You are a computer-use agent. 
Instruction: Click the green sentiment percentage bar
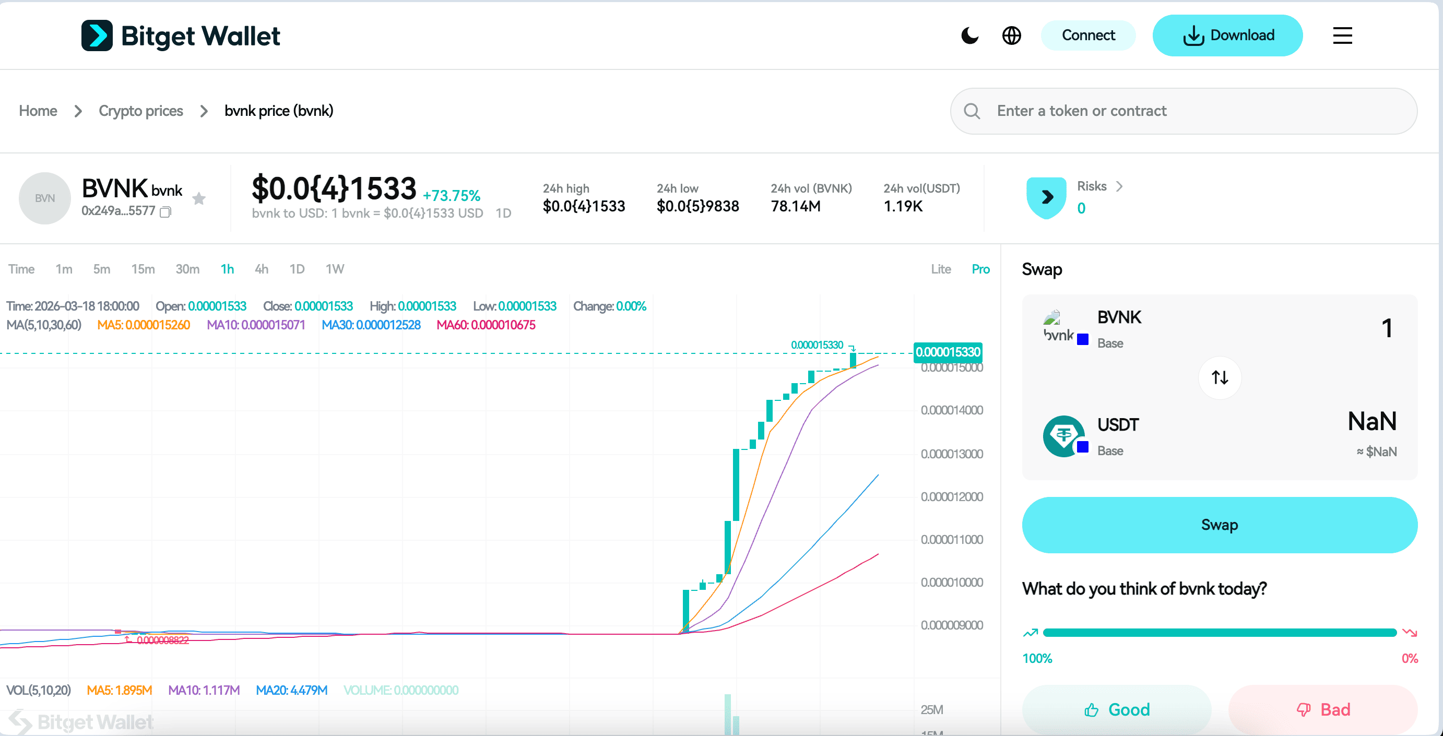click(x=1204, y=632)
